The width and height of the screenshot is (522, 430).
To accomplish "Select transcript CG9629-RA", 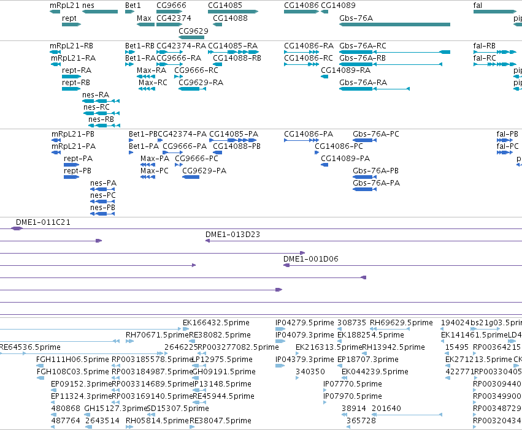I will [192, 89].
